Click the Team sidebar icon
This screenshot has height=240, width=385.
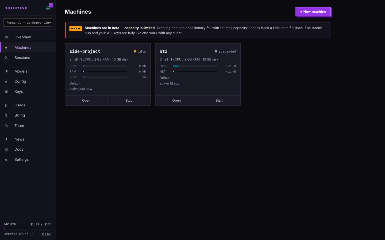6,126
